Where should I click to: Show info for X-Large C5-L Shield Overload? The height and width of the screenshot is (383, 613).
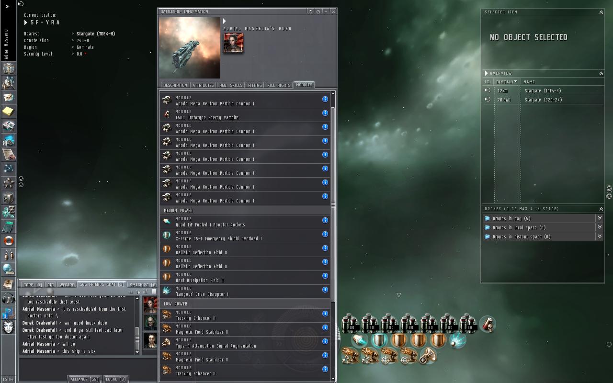pyautogui.click(x=325, y=234)
